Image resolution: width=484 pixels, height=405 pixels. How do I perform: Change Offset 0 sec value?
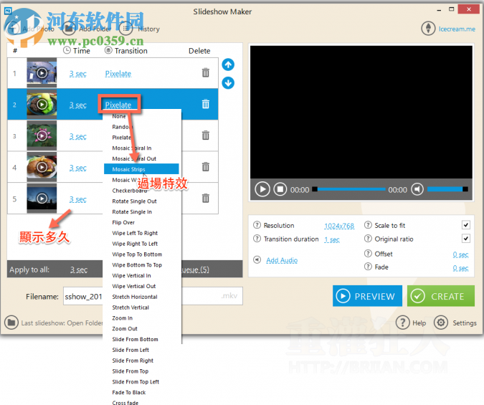click(x=460, y=254)
